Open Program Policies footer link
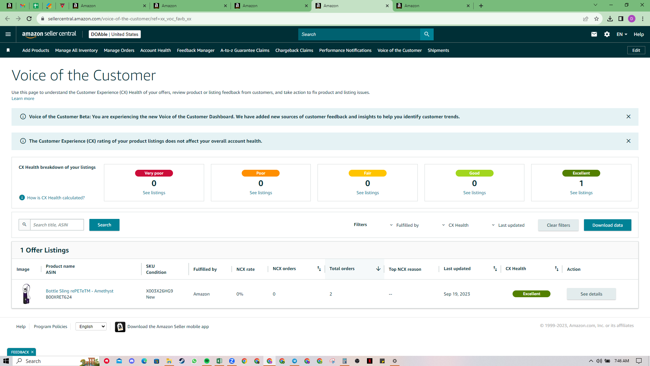Viewport: 650px width, 366px height. click(x=50, y=326)
